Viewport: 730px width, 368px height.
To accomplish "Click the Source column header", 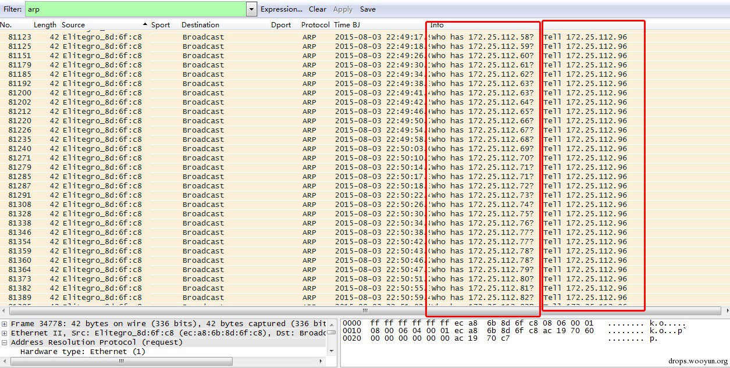I will [x=73, y=25].
